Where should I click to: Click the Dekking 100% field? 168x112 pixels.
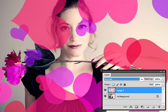click(157, 79)
